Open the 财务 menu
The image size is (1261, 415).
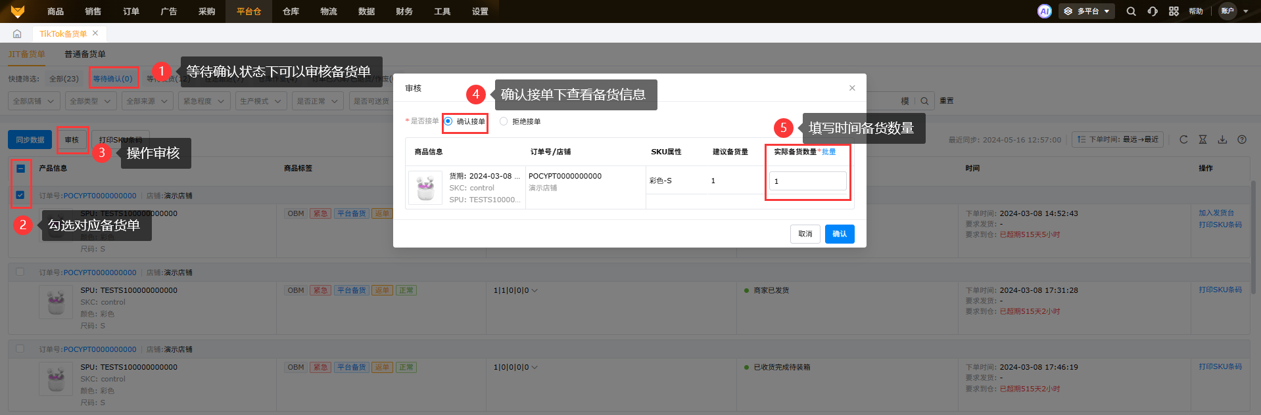(404, 11)
